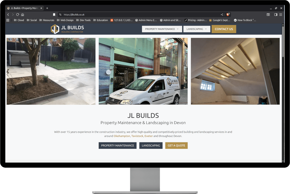Reload the page with the refresh icon
Image resolution: width=290 pixels, height=194 pixels.
click(x=17, y=14)
